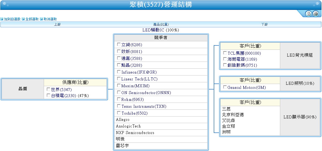This screenshot has width=322, height=151.
Task: Click the arrow icon beside 加到自選股
Action: point(2,19)
